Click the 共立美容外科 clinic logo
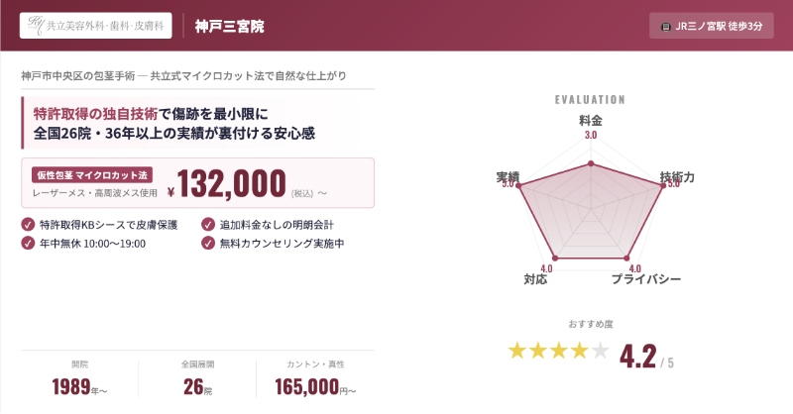793x414 pixels. 96,25
